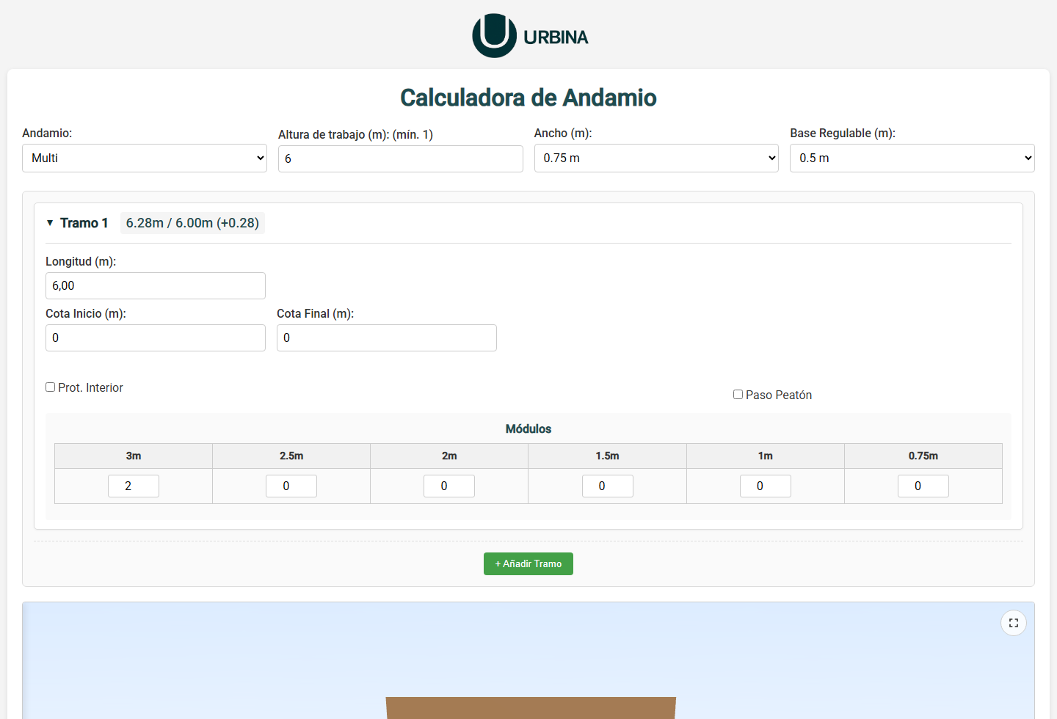Click the Andamio: field label
Viewport: 1057px width, 719px height.
47,134
